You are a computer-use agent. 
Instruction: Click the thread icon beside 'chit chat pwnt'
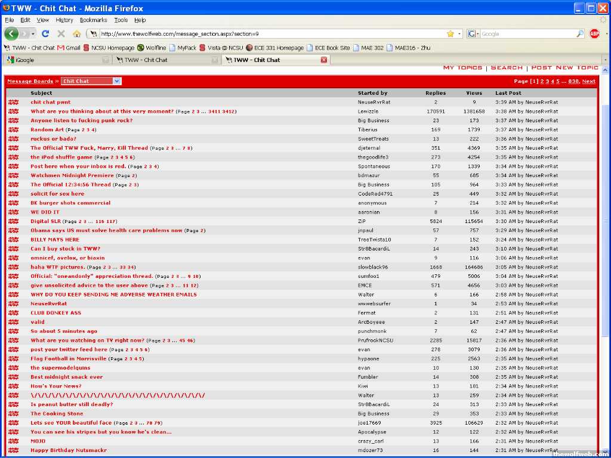coord(13,103)
